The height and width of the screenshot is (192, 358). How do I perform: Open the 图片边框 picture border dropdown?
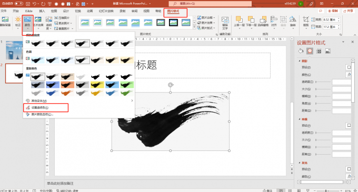206,17
